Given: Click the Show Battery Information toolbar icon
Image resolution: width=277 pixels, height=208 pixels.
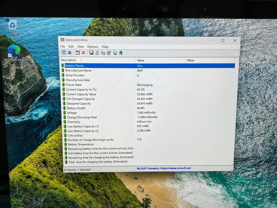Looking at the screenshot, I should coord(64,53).
